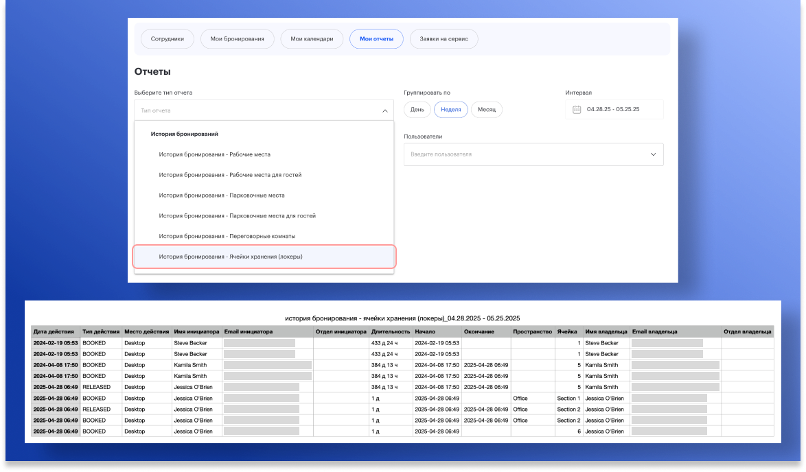Click the Имя владельца column header
Viewport: 806px width, 472px height.
(606, 332)
